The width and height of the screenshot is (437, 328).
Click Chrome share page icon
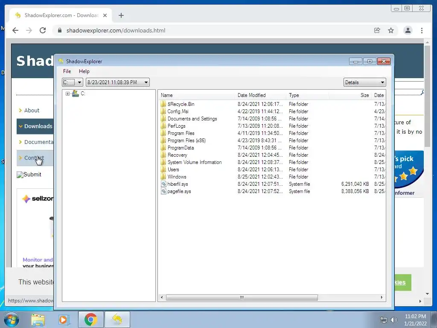click(x=377, y=30)
